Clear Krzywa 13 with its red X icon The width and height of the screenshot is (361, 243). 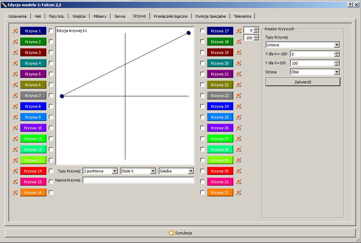coord(15,160)
